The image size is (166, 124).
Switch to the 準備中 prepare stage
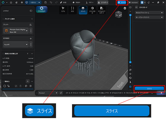[76, 2]
